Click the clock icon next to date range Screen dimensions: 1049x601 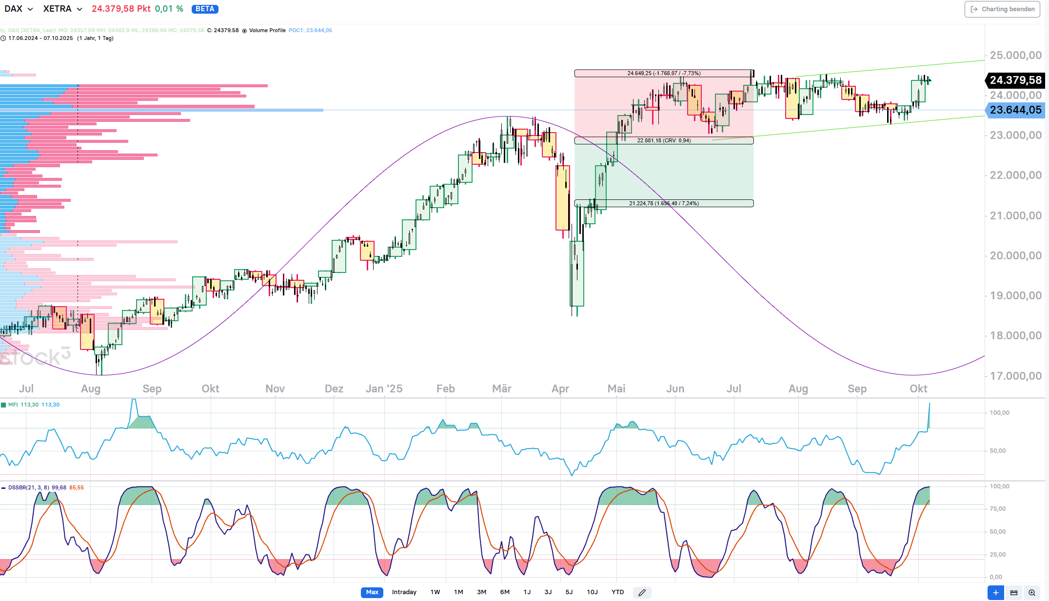click(x=3, y=38)
